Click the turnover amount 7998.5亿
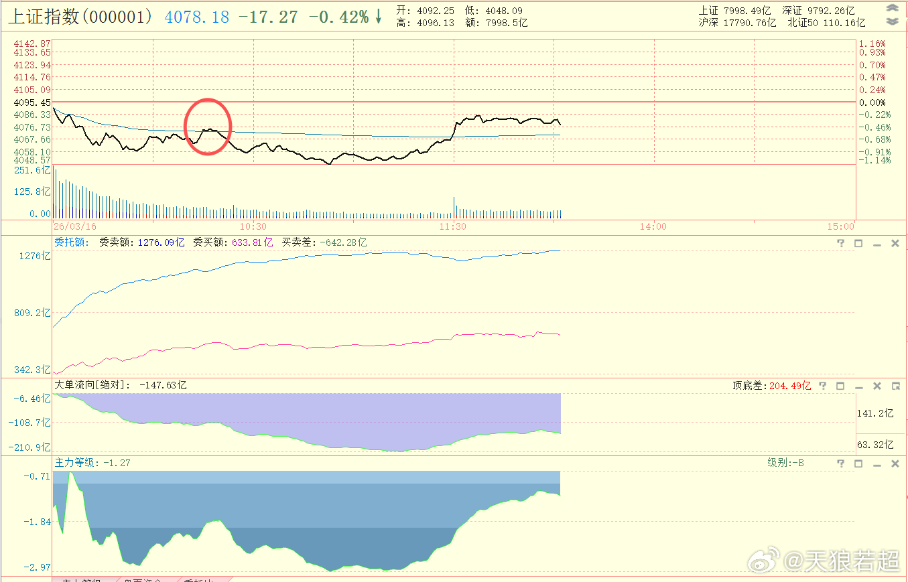 tap(506, 23)
